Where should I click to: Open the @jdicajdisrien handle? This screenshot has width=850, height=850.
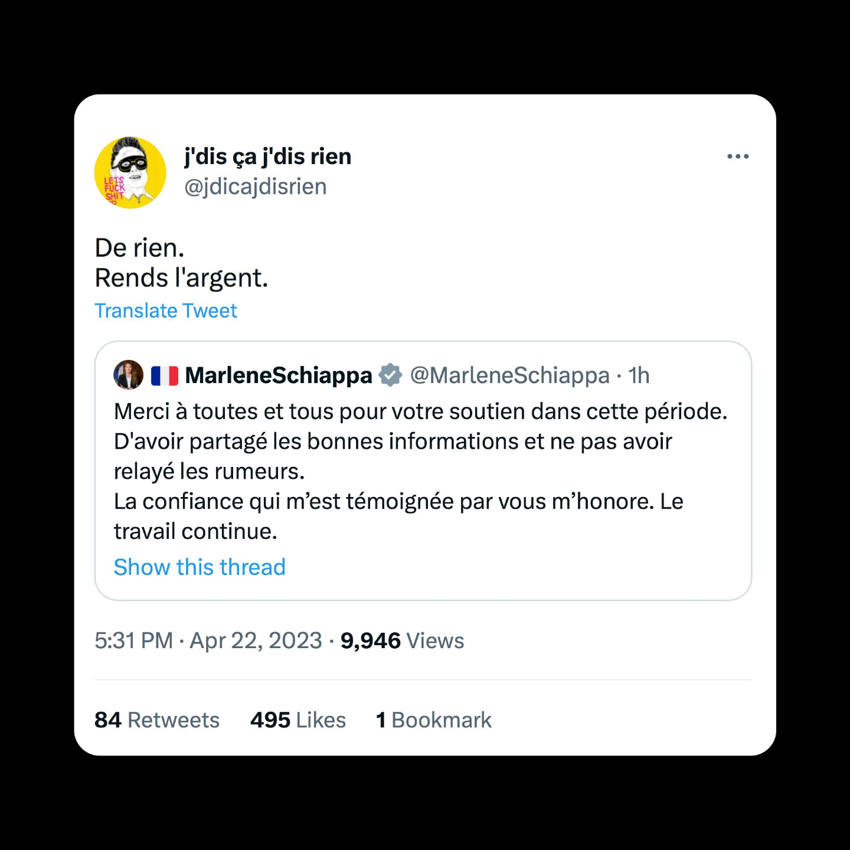coord(256,187)
